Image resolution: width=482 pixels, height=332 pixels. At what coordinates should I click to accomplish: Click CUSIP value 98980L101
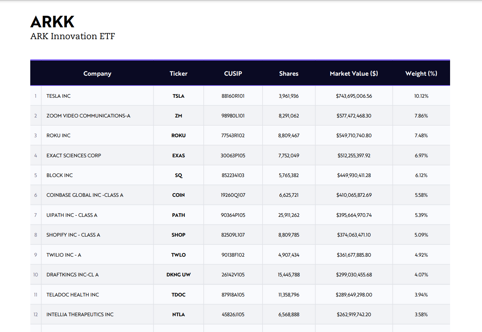tap(233, 116)
